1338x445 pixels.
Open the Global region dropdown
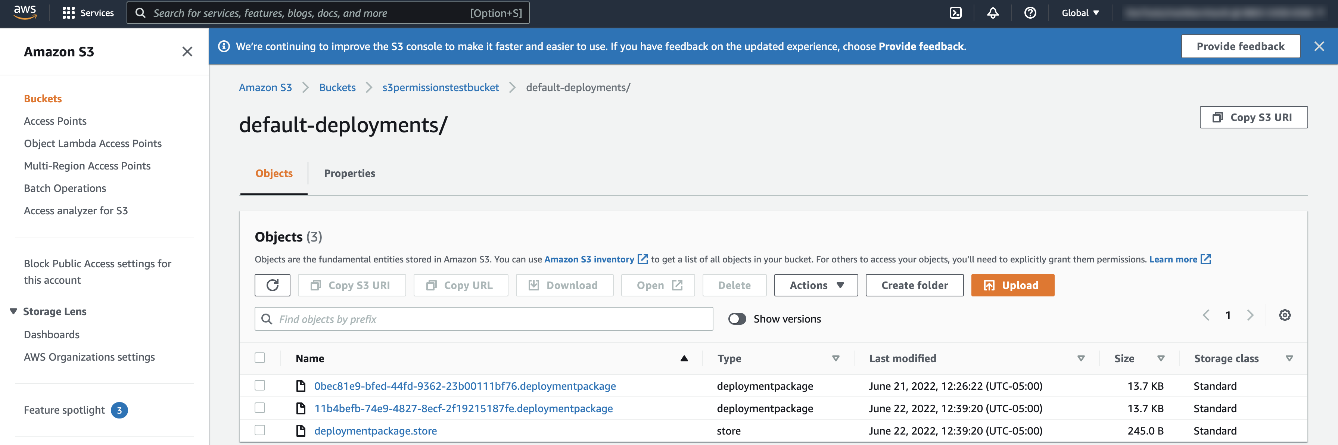click(1080, 12)
